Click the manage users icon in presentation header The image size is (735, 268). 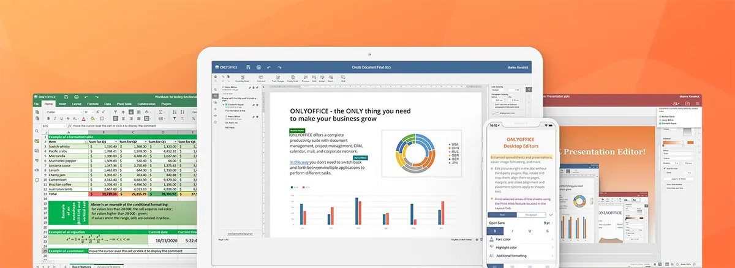coord(676,103)
